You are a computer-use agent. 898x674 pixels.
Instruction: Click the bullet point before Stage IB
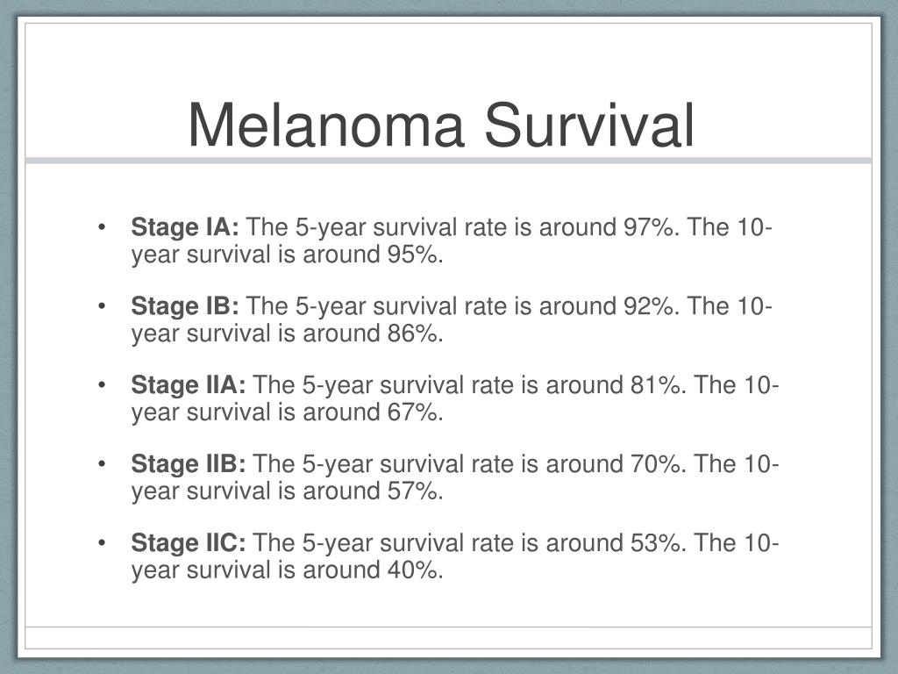pyautogui.click(x=102, y=306)
